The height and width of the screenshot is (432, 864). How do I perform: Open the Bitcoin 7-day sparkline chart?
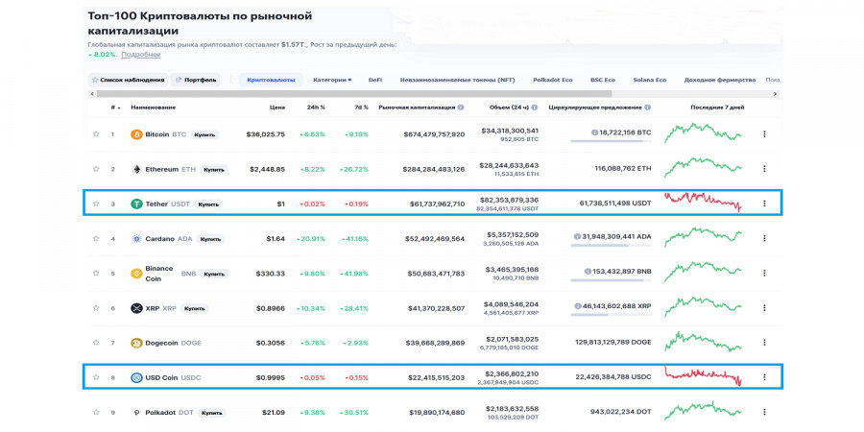pos(703,132)
